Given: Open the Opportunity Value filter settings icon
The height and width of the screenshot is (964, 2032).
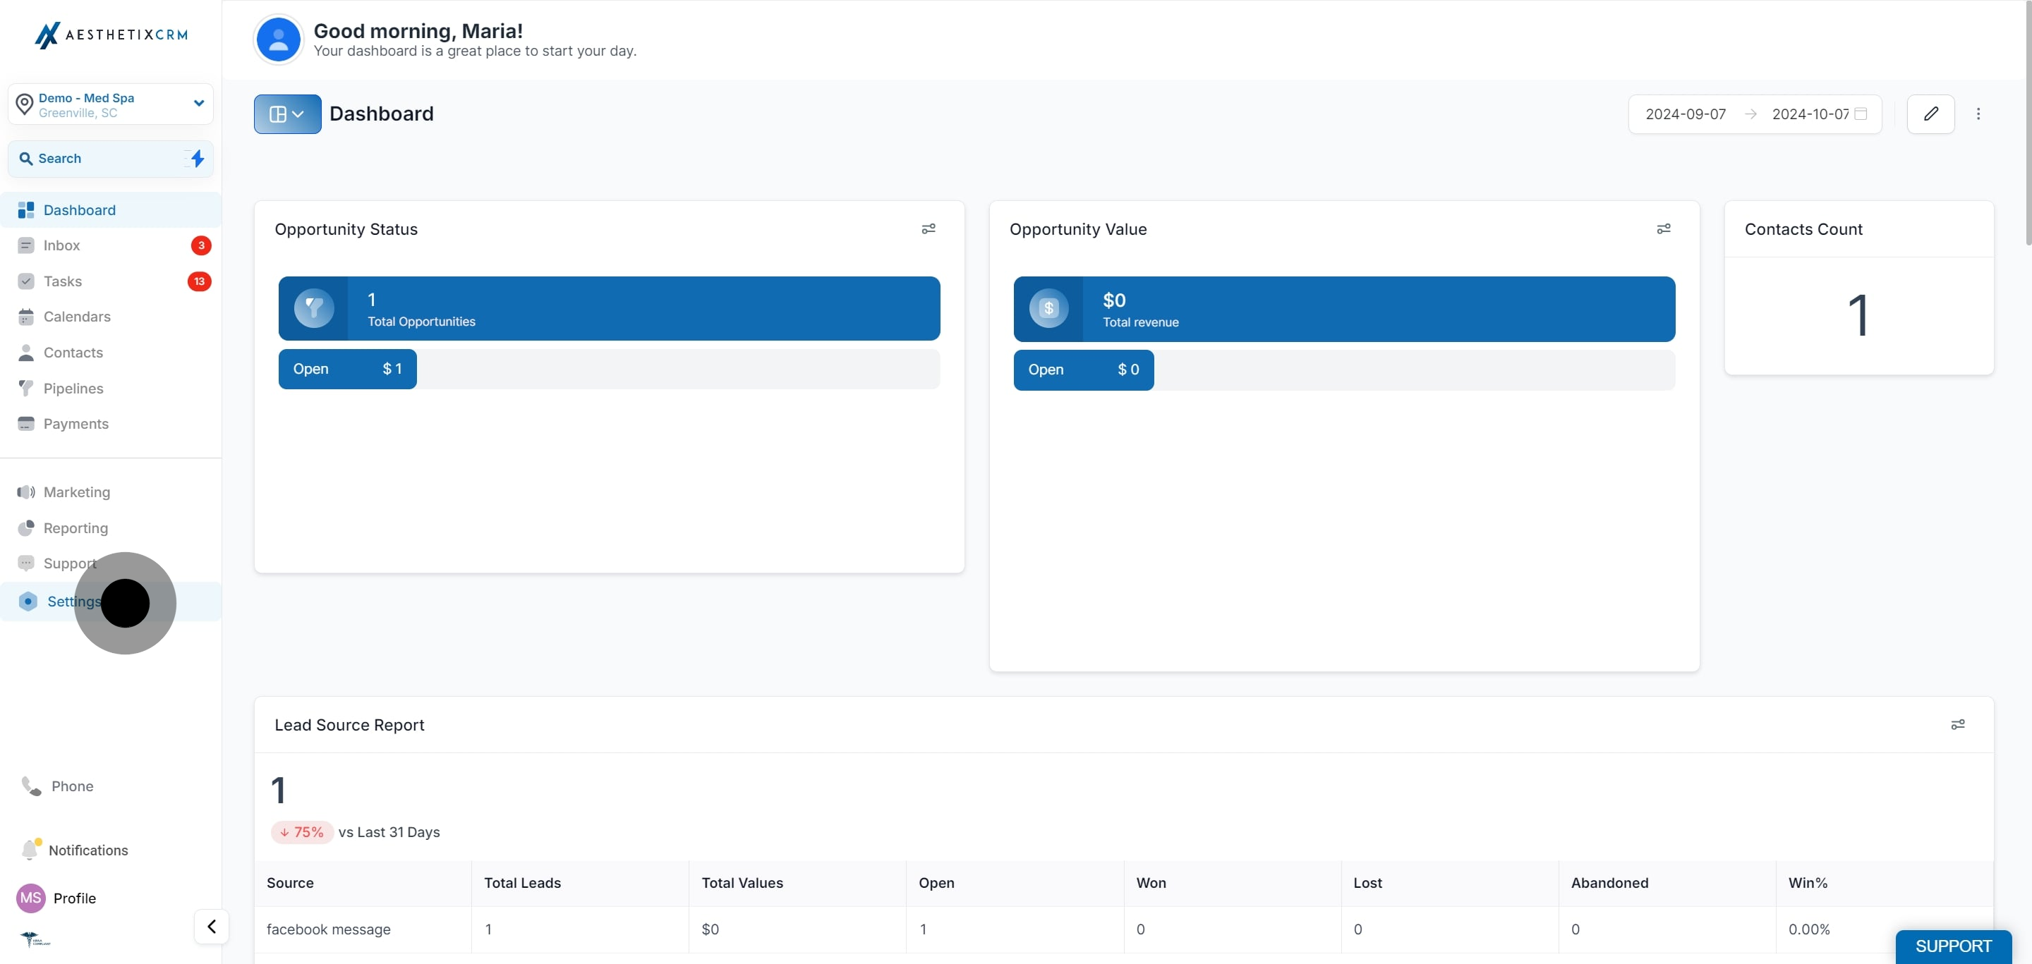Looking at the screenshot, I should click(1664, 228).
